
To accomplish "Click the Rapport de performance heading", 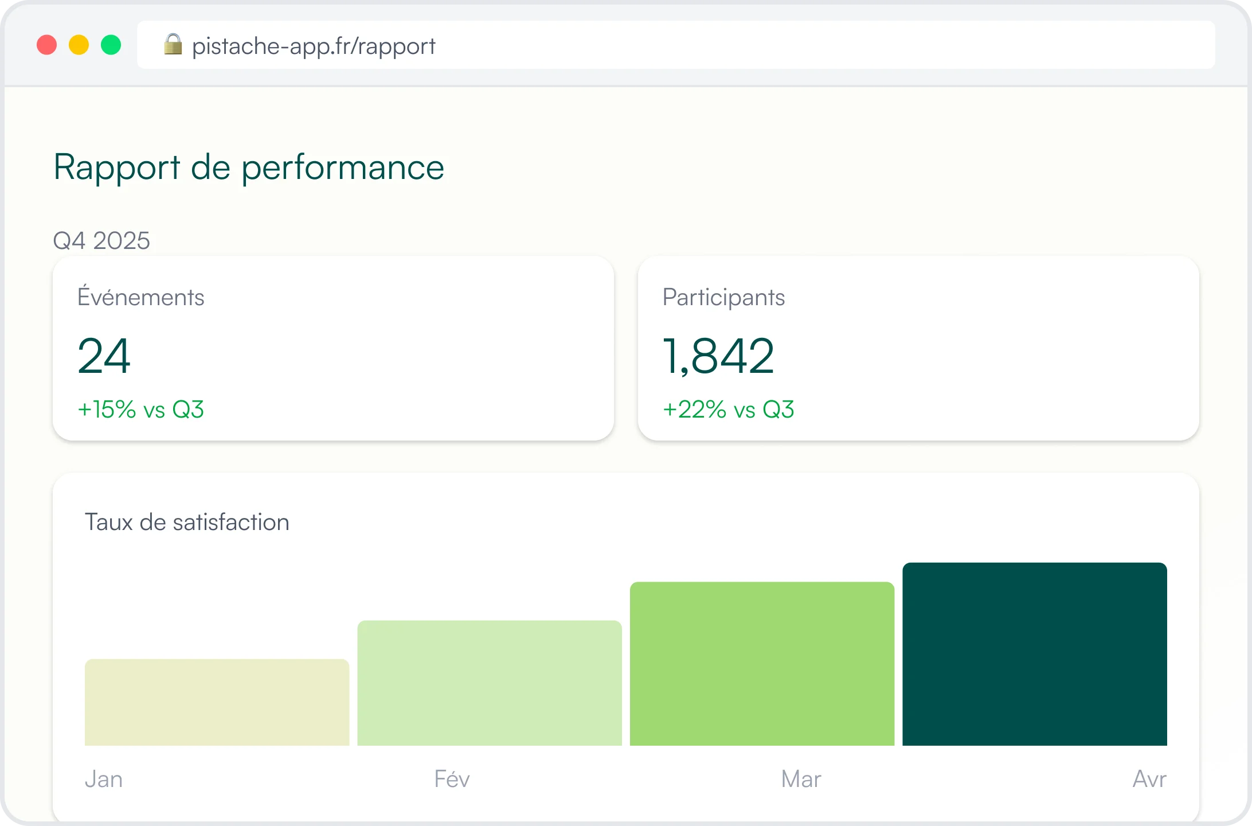I will pyautogui.click(x=249, y=167).
